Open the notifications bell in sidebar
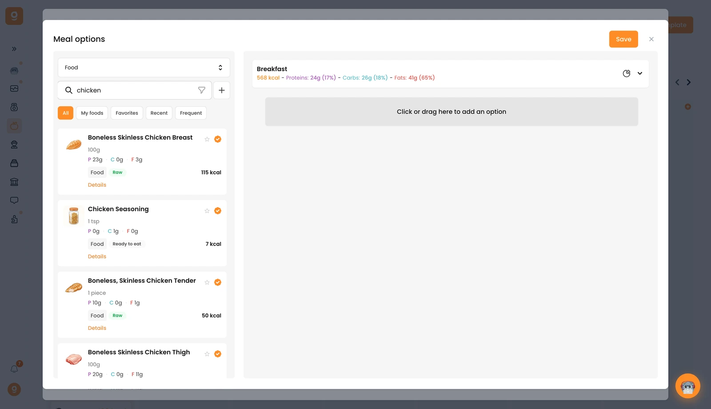 tap(14, 369)
